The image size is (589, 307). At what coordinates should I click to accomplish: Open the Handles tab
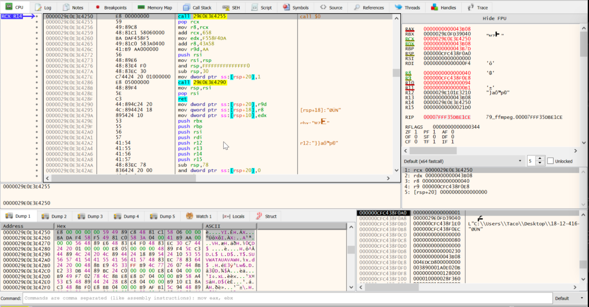click(x=444, y=7)
